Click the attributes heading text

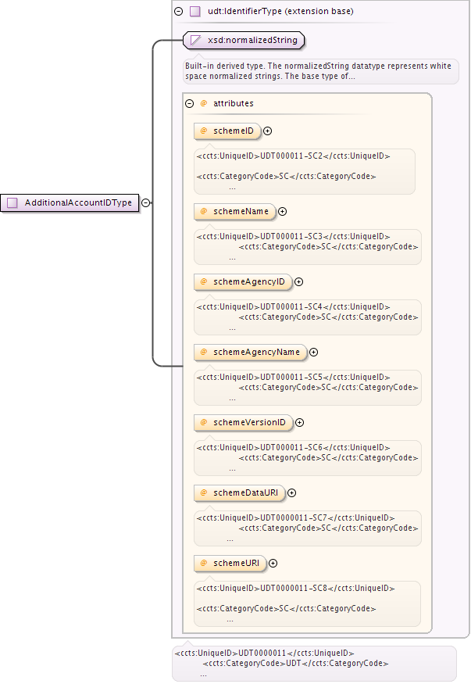233,103
